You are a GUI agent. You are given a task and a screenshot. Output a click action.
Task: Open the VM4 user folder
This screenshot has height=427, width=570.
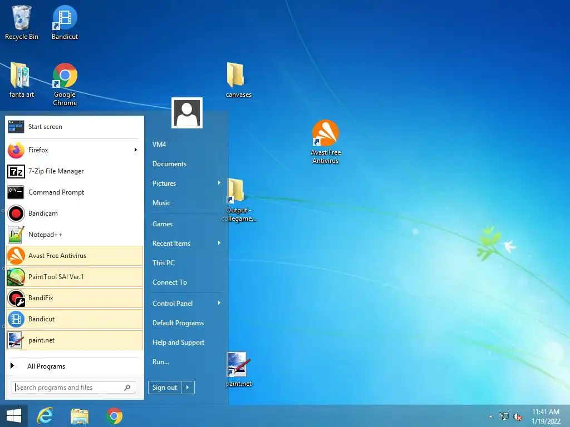point(159,144)
